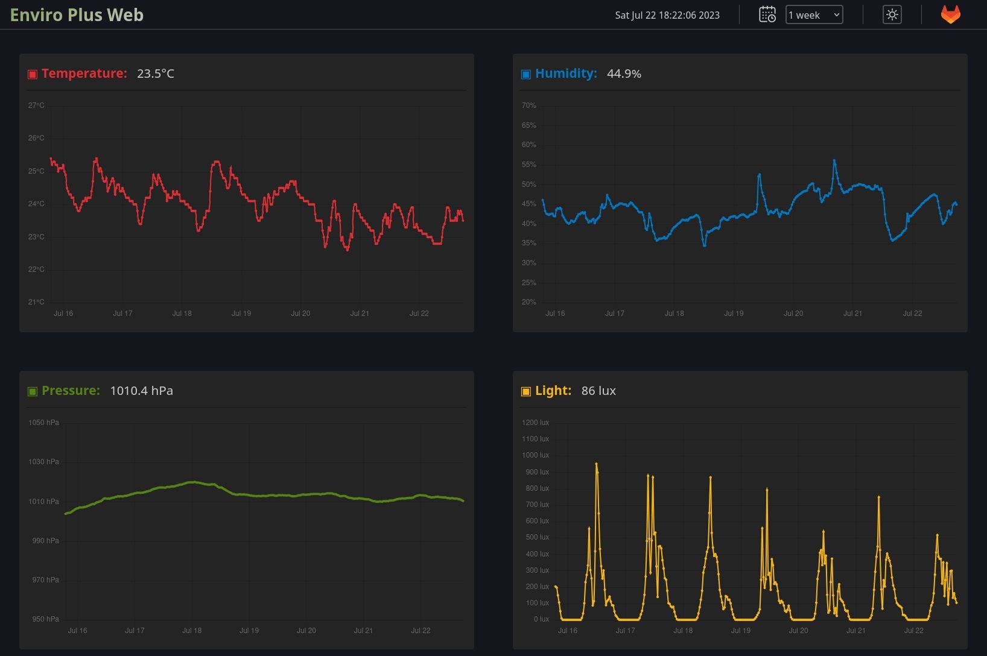Click the date and time display
Screen dimensions: 987x656
coord(667,15)
